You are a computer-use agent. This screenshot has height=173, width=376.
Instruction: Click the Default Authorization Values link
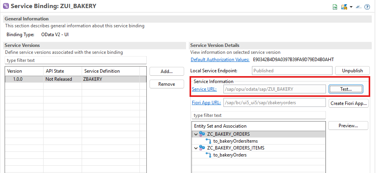(220, 60)
